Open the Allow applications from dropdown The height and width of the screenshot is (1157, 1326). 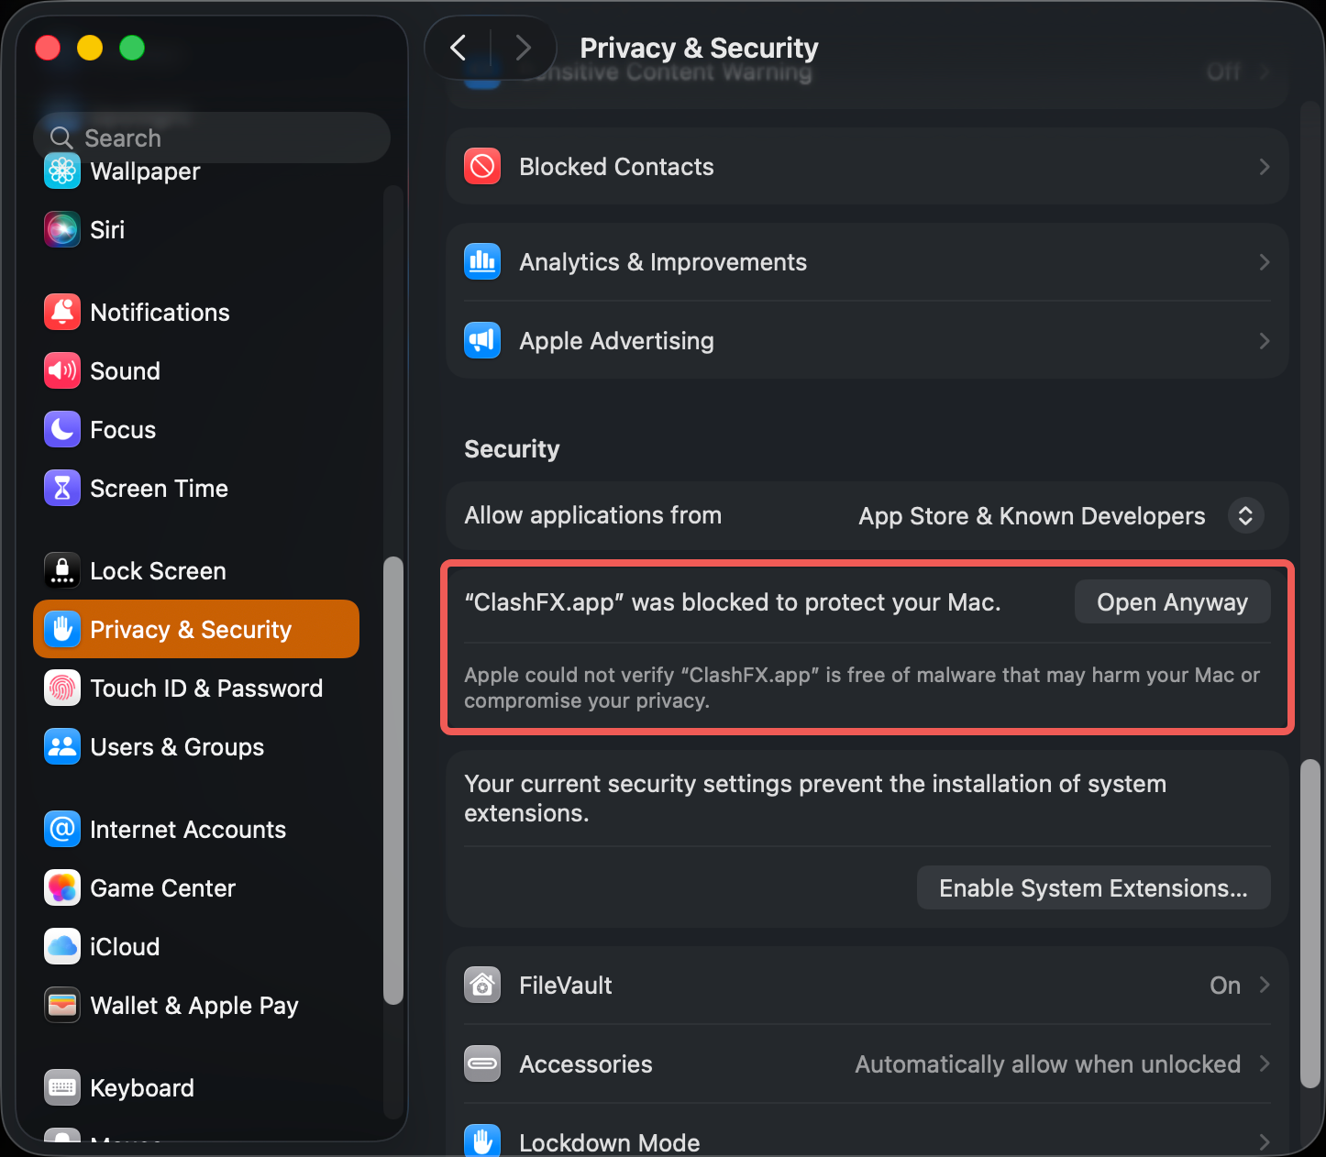tap(1244, 515)
